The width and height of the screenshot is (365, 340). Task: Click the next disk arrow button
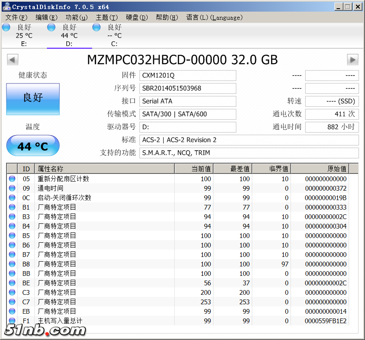[353, 59]
